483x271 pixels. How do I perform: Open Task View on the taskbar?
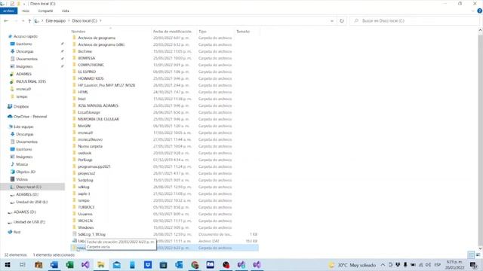click(23, 264)
